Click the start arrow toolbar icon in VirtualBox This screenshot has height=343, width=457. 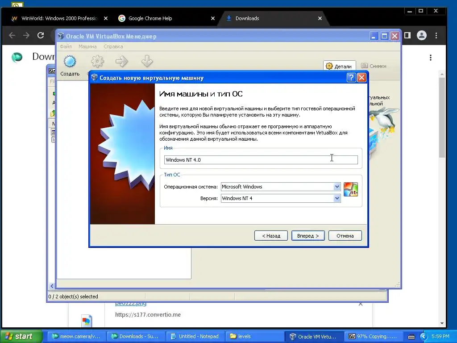pos(121,61)
